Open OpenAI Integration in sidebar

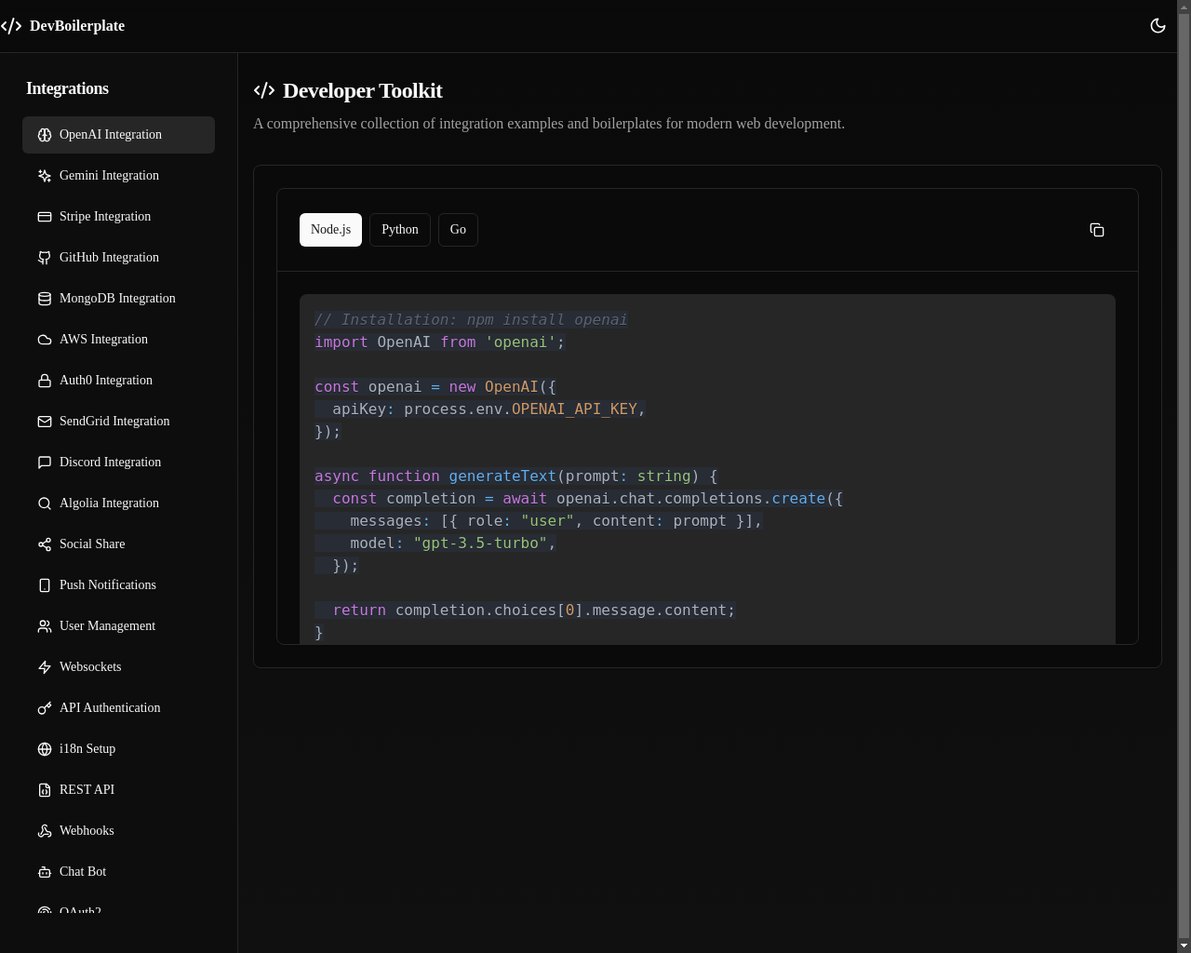(118, 135)
